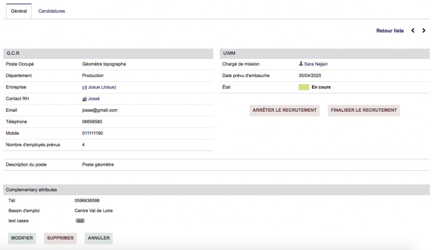The height and width of the screenshot is (250, 432).
Task: Click the Arrêter le recrutement button
Action: coord(285,110)
